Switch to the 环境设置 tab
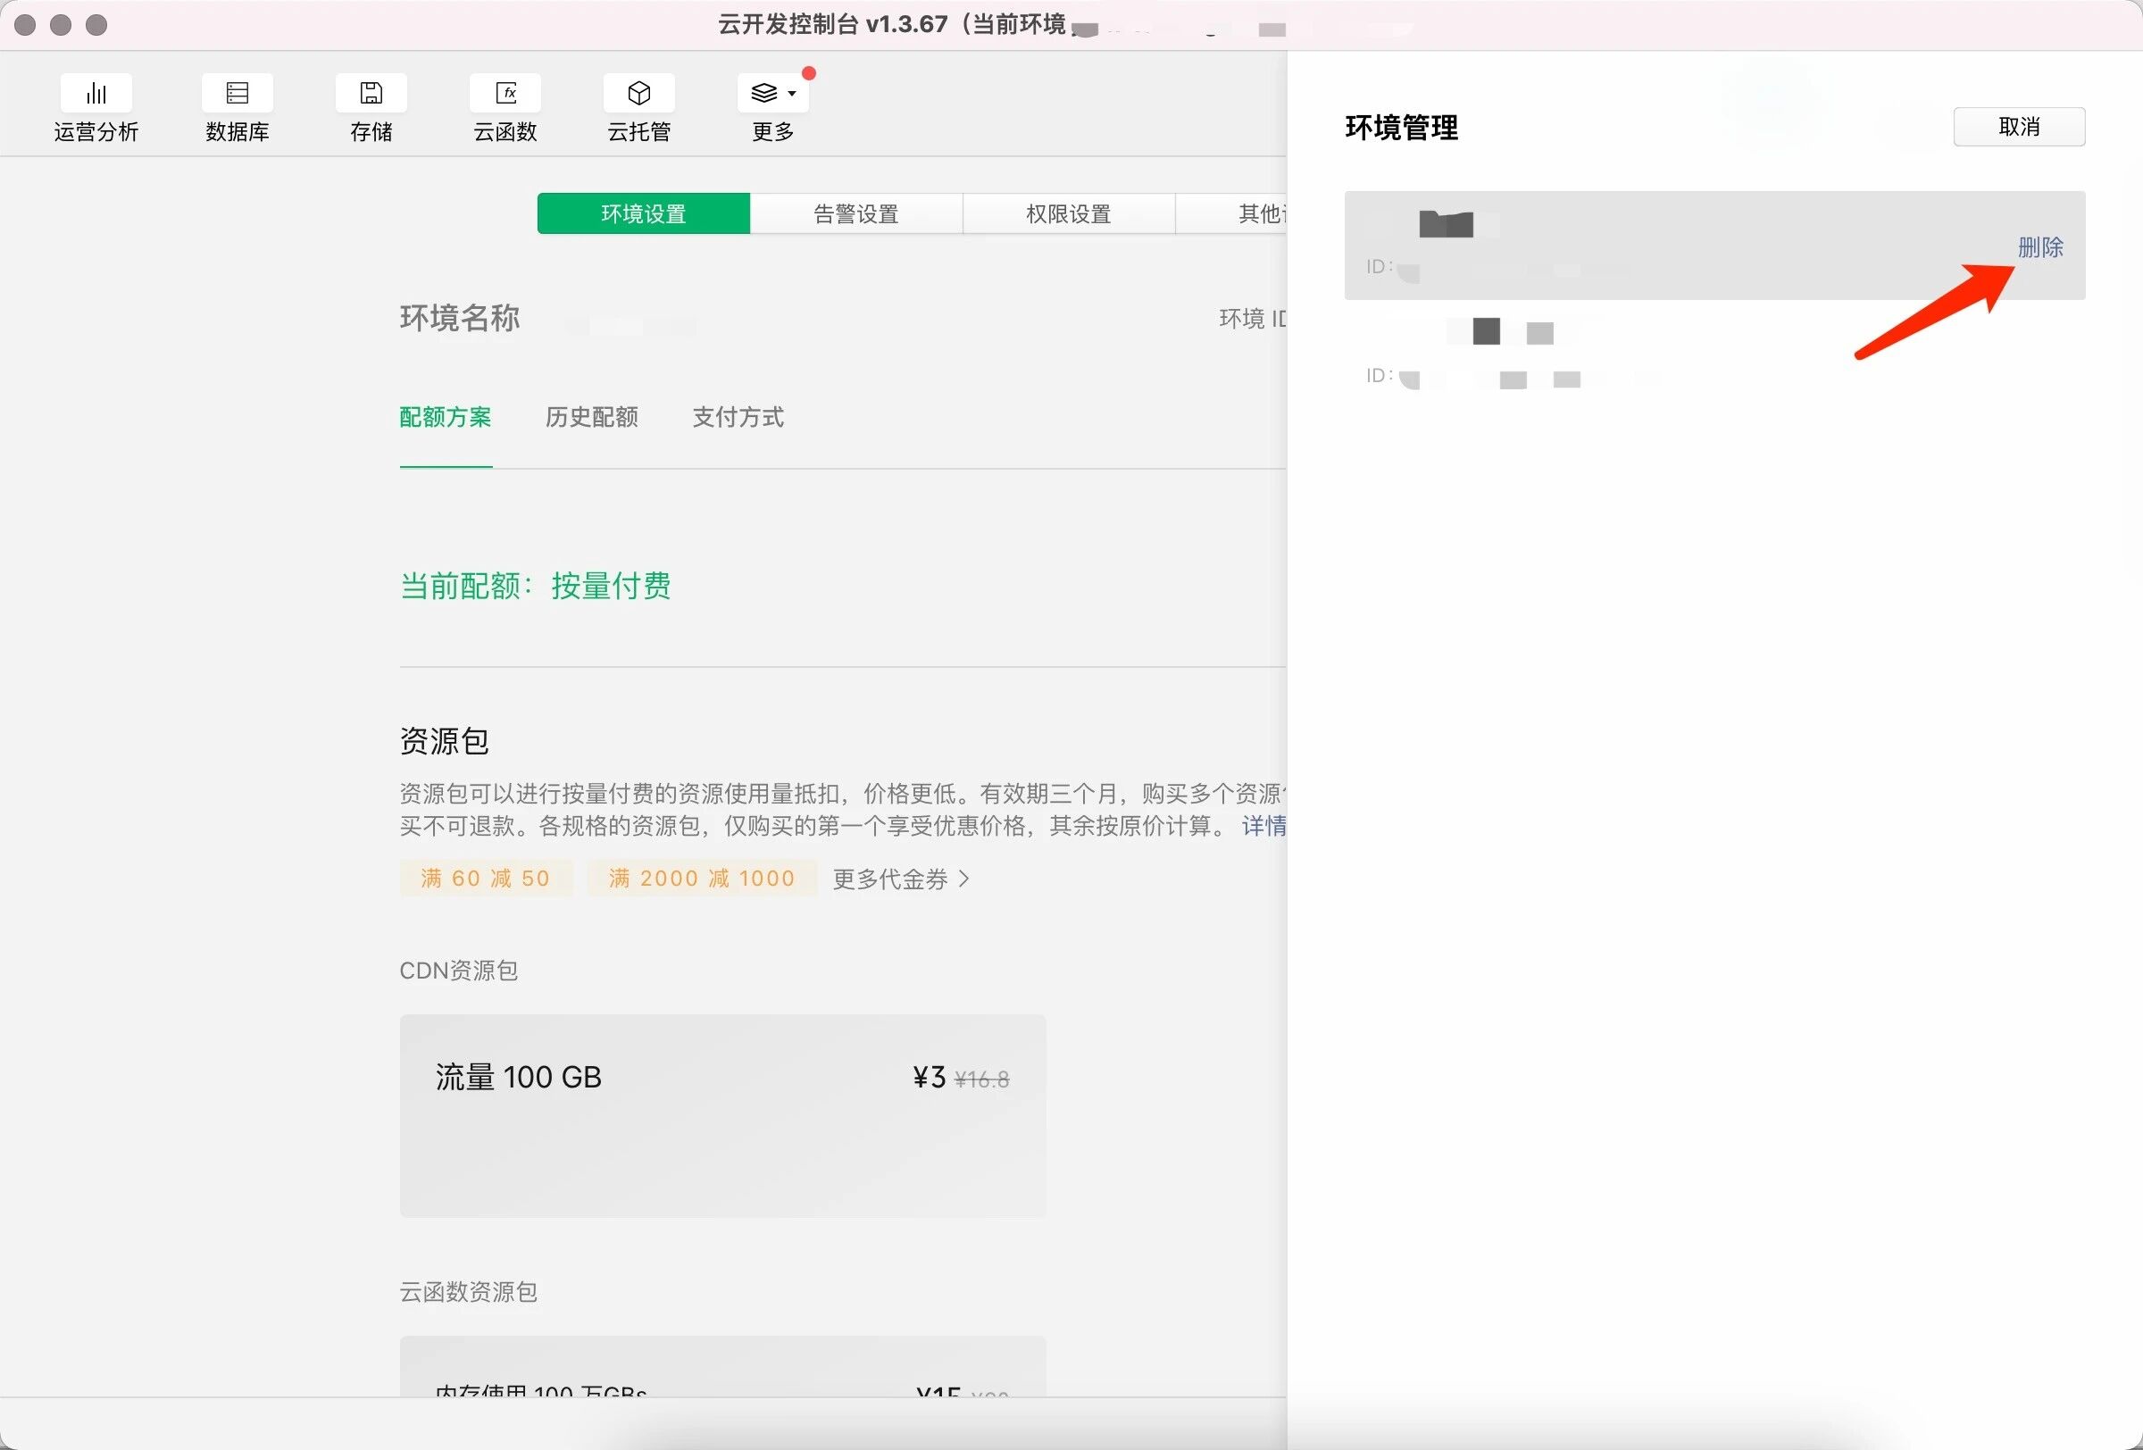Image resolution: width=2143 pixels, height=1450 pixels. (x=643, y=214)
